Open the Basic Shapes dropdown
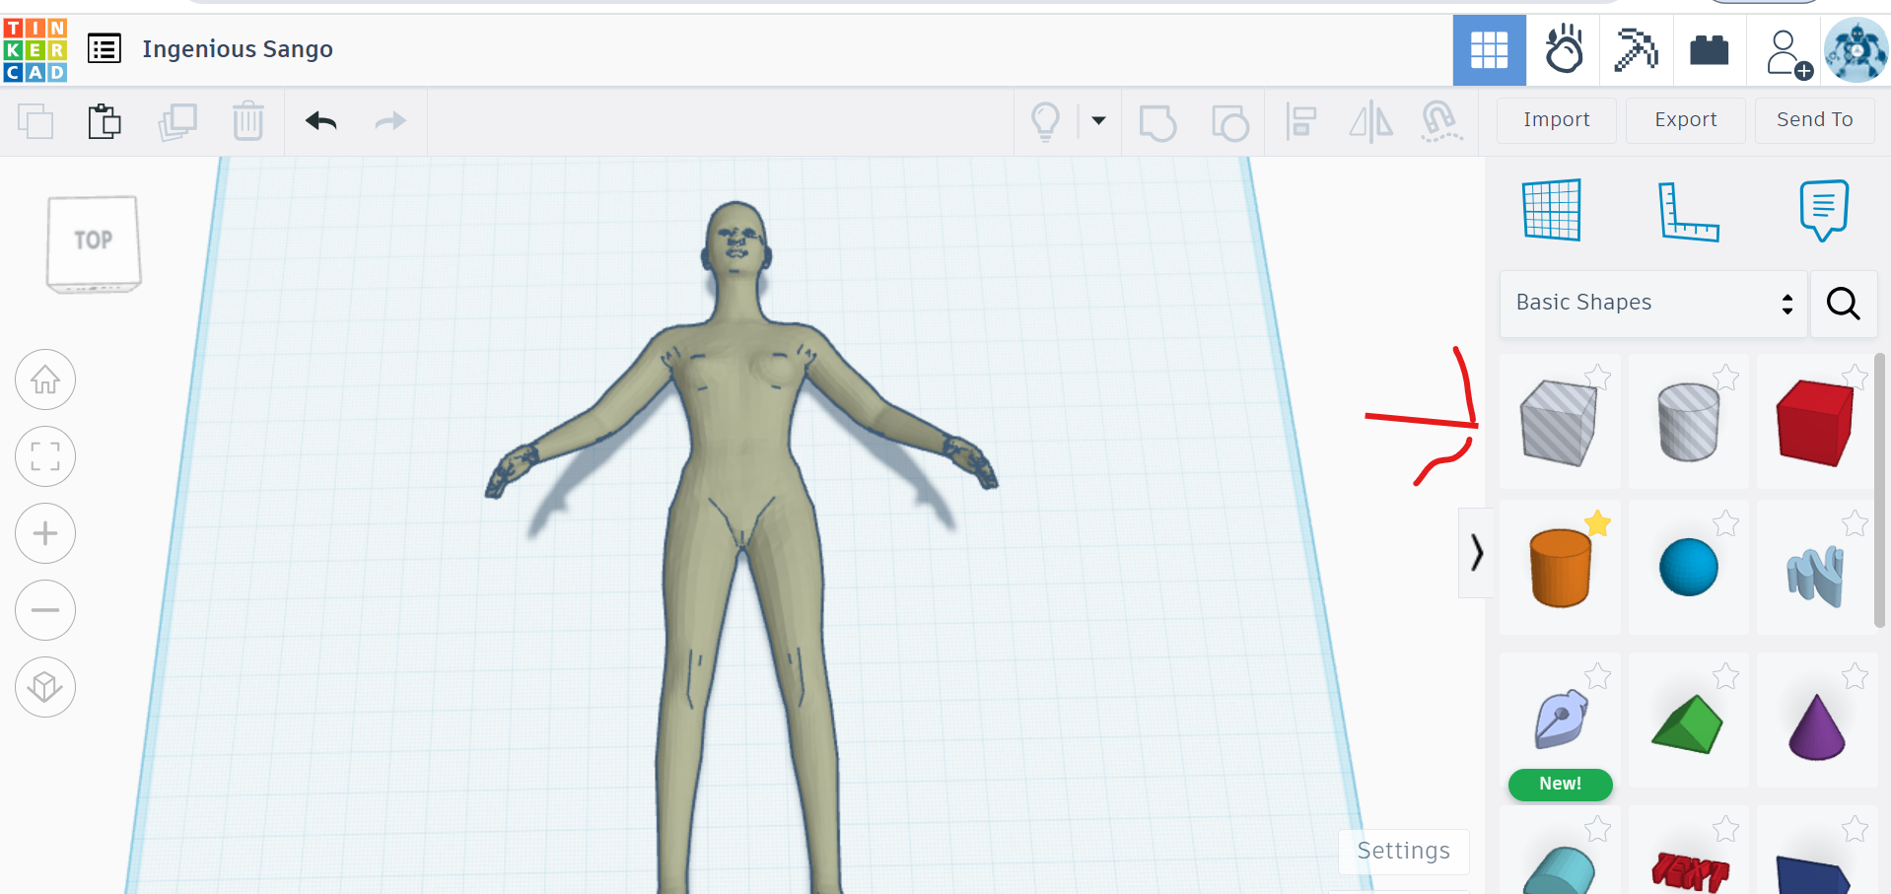The width and height of the screenshot is (1891, 894). pos(1653,304)
